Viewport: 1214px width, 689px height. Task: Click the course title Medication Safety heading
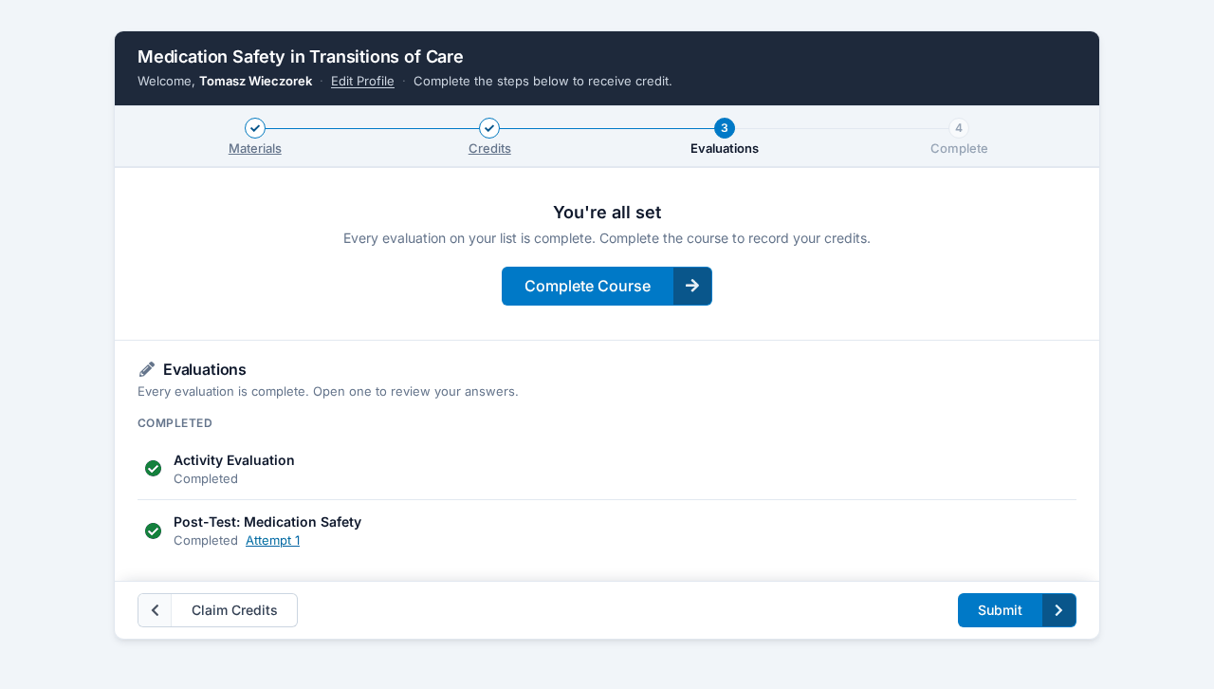click(301, 56)
